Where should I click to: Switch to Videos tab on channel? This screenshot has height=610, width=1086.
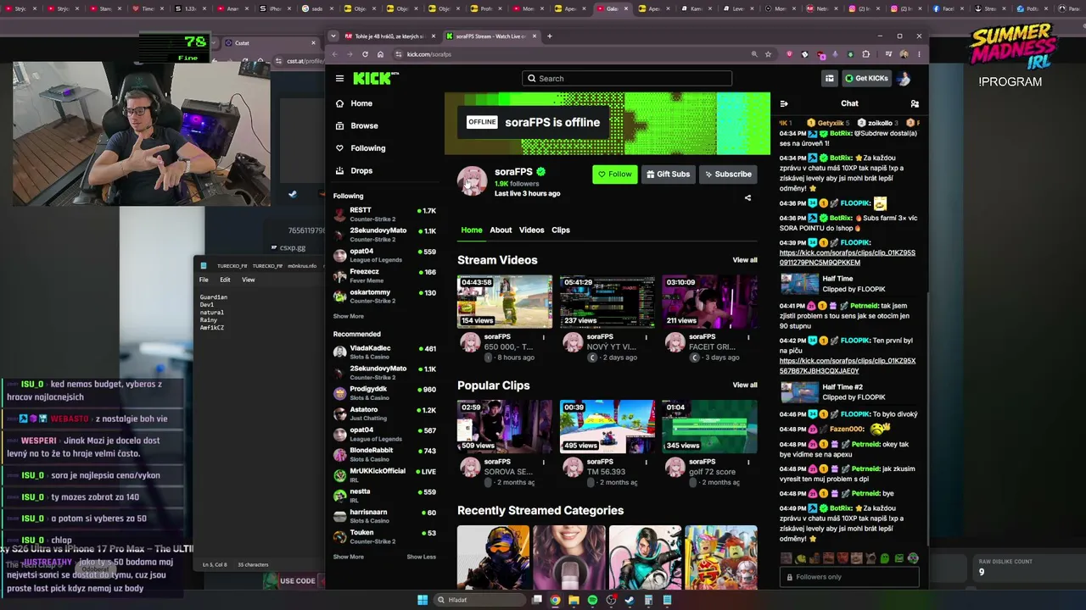pyautogui.click(x=531, y=230)
